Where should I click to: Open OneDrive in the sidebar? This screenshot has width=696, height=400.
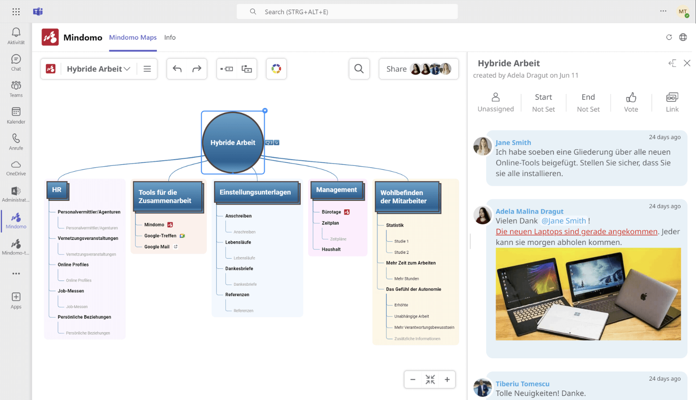tap(16, 168)
